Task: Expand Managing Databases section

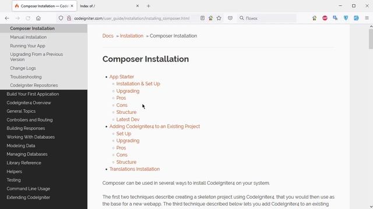Action: tap(27, 154)
